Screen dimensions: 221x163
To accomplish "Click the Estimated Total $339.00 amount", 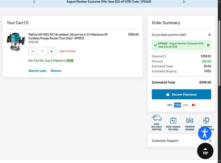I will (205, 82).
